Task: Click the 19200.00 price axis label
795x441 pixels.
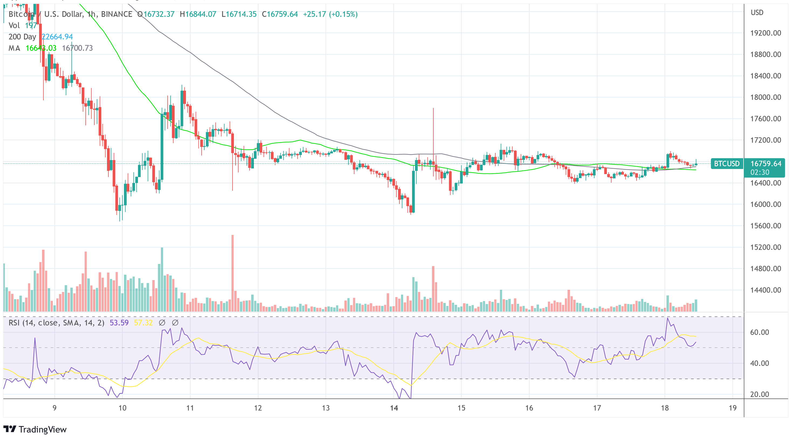Action: 766,33
